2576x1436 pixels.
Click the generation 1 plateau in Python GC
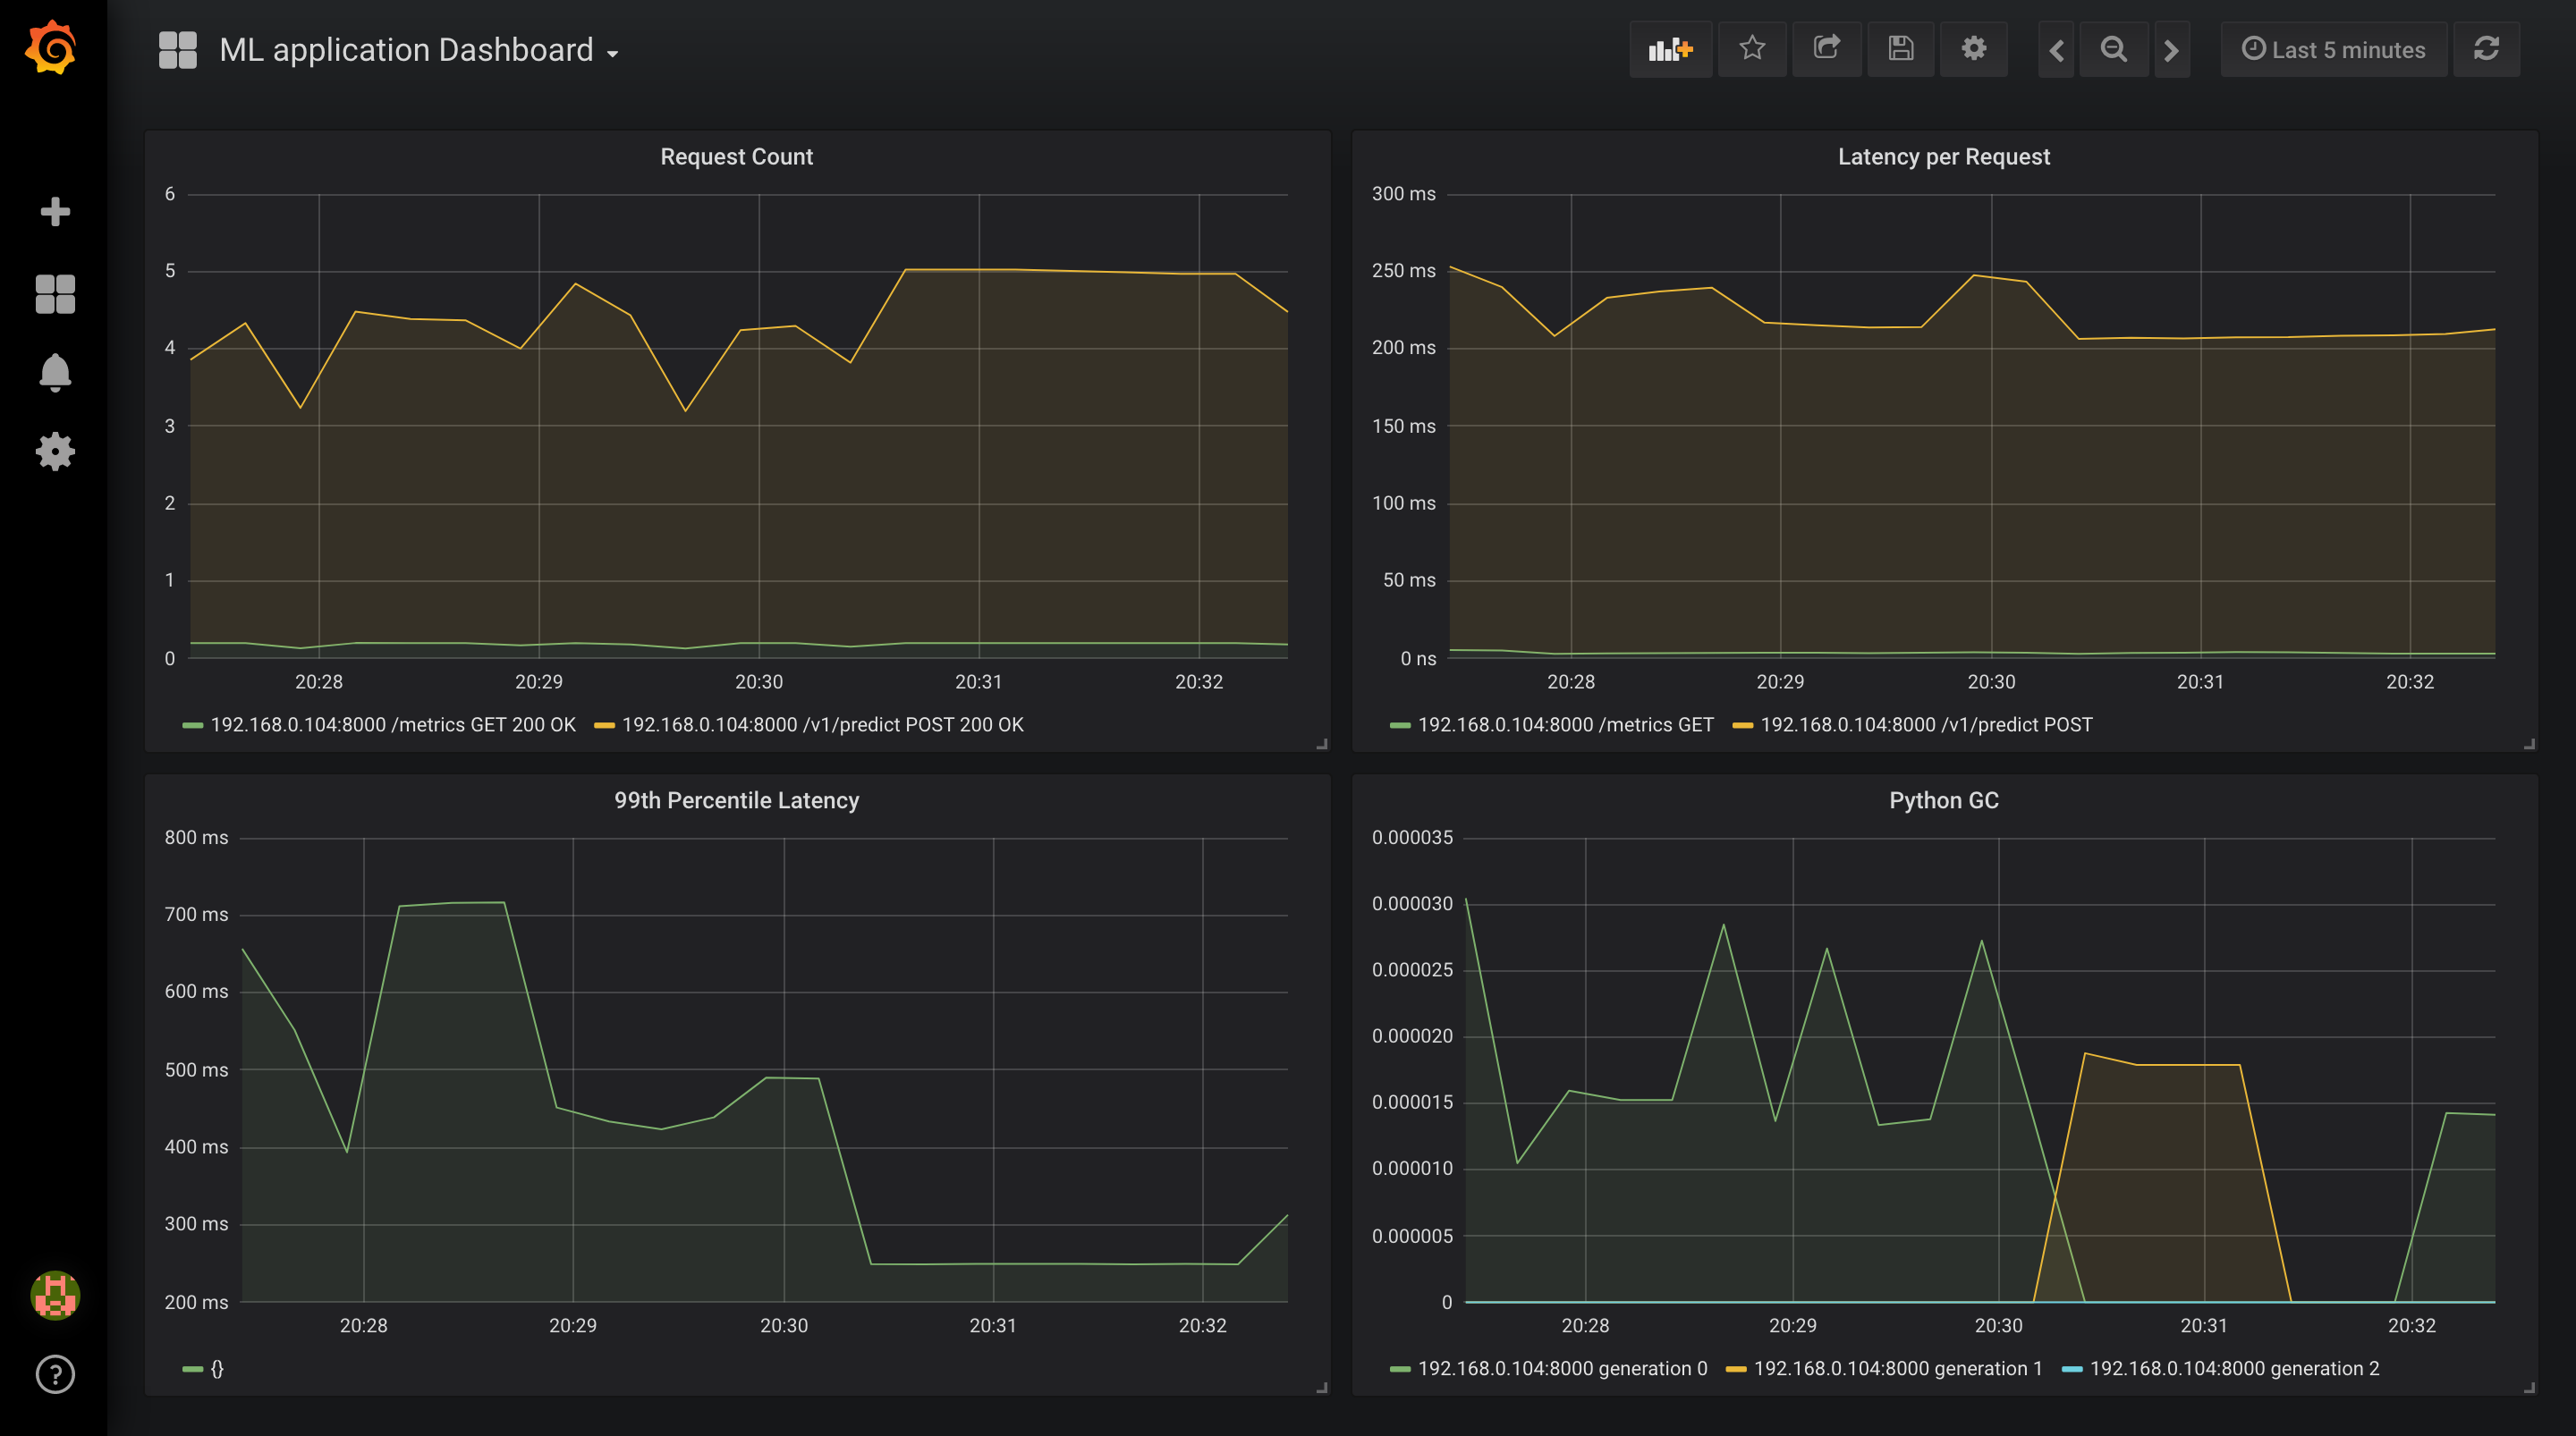[x=2188, y=1065]
